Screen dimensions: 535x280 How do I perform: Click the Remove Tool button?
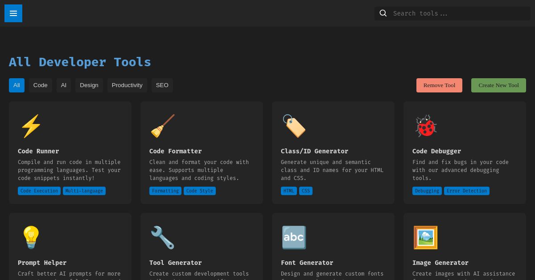click(x=439, y=85)
